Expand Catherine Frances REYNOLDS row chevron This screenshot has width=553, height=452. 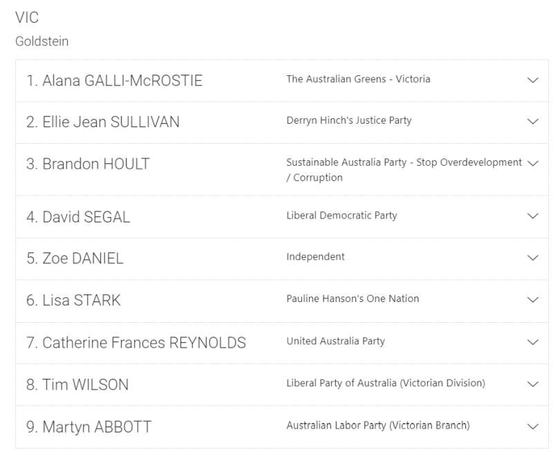tap(532, 342)
